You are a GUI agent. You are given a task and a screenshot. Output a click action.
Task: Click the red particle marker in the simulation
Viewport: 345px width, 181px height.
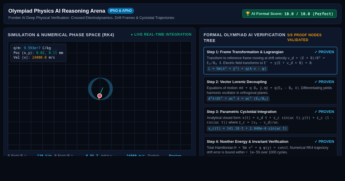[x=99, y=96]
